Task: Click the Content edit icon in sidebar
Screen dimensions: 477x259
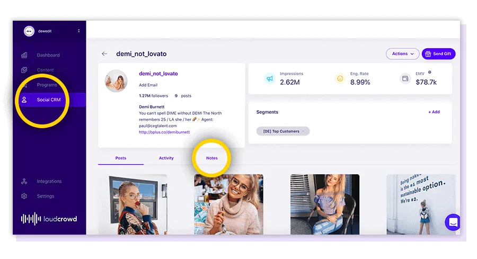Action: click(x=24, y=70)
